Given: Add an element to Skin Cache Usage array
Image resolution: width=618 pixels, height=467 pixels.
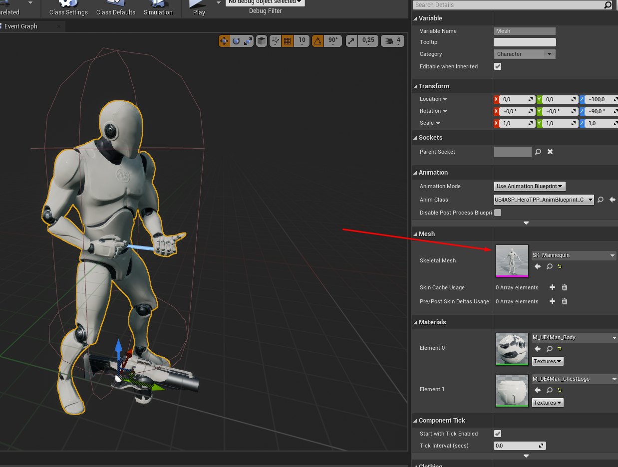Looking at the screenshot, I should [x=552, y=287].
